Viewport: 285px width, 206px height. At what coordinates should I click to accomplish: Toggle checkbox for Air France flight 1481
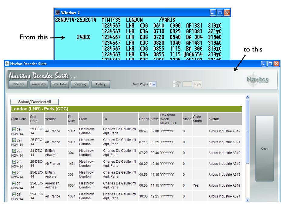14,162
